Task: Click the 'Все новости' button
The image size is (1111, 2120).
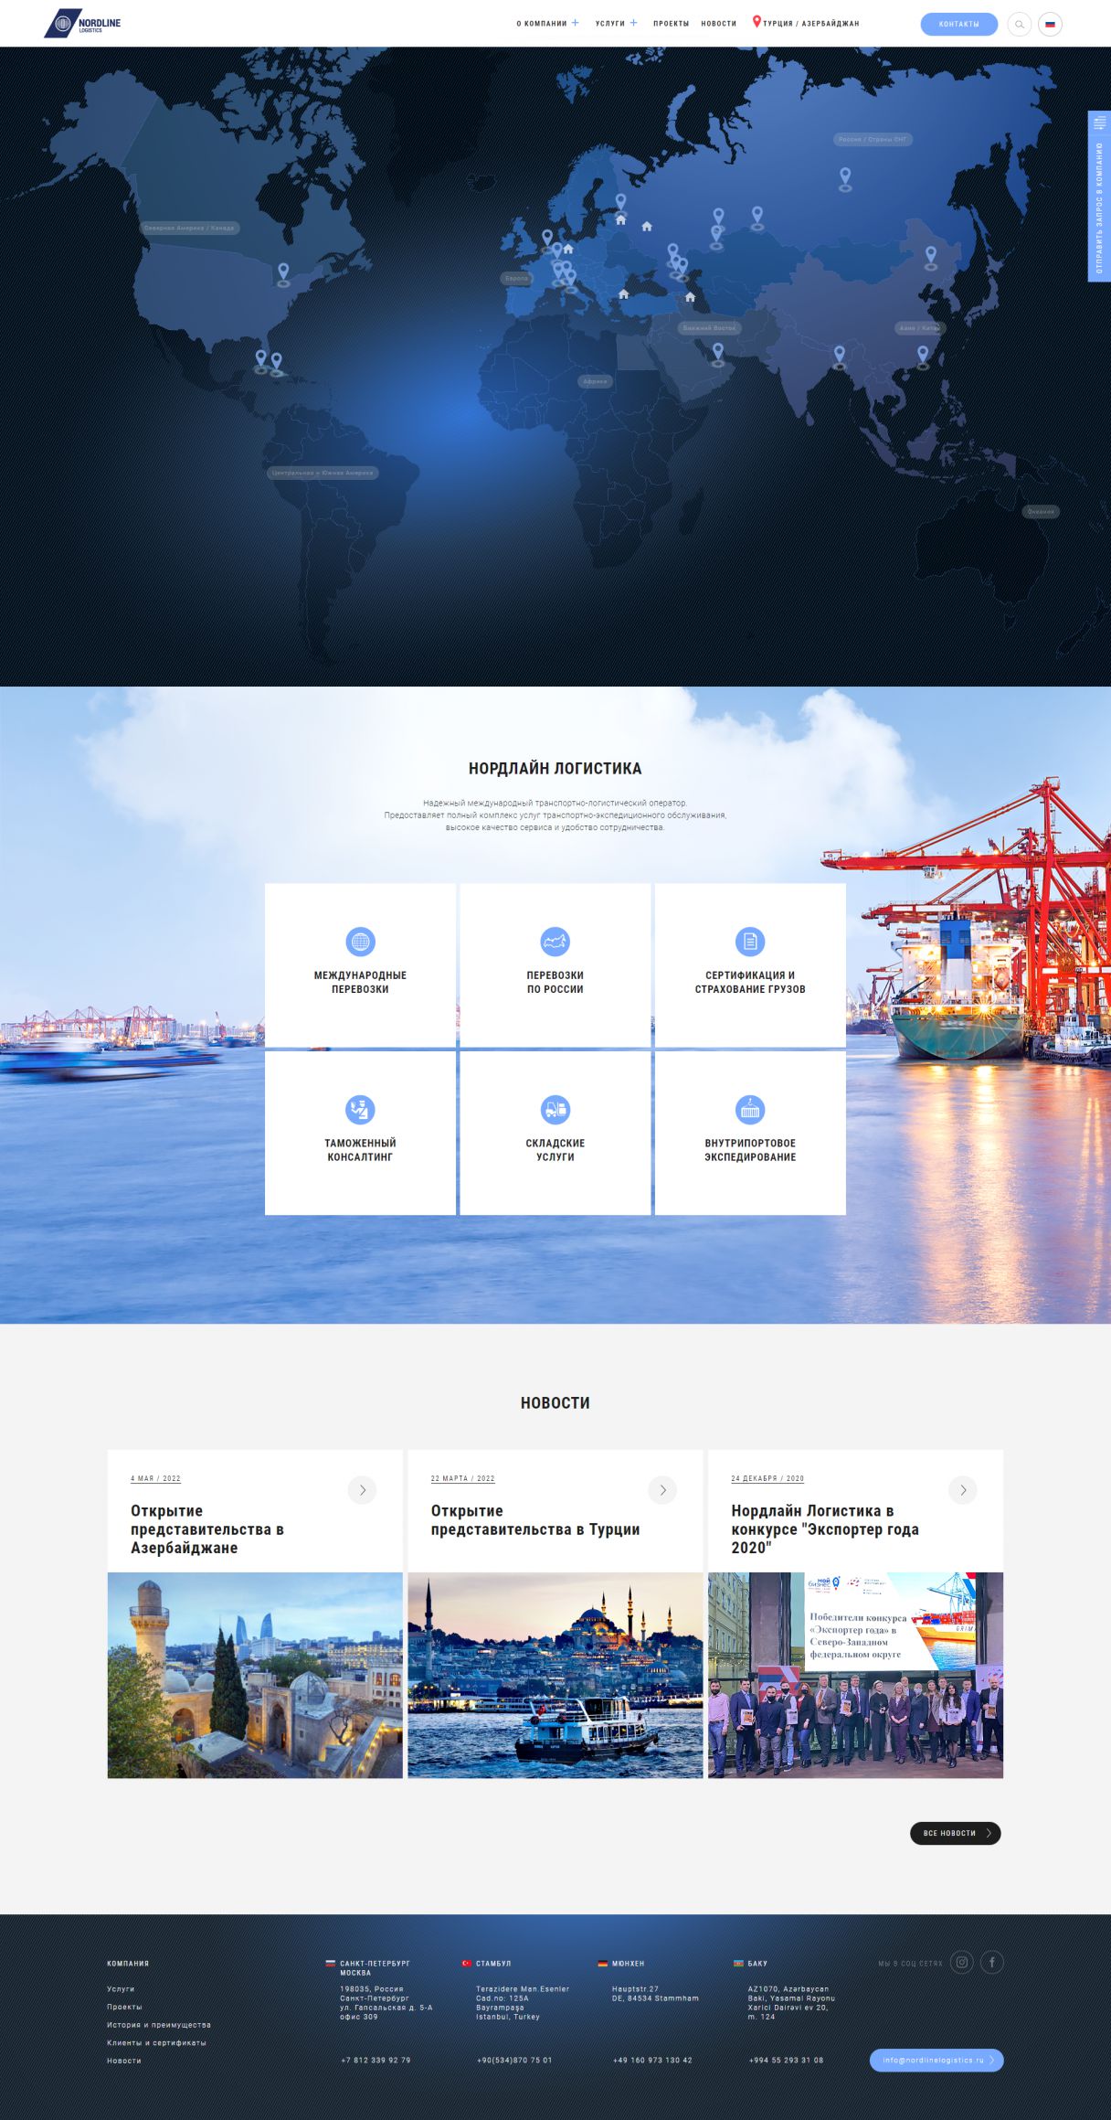Action: (x=955, y=1833)
